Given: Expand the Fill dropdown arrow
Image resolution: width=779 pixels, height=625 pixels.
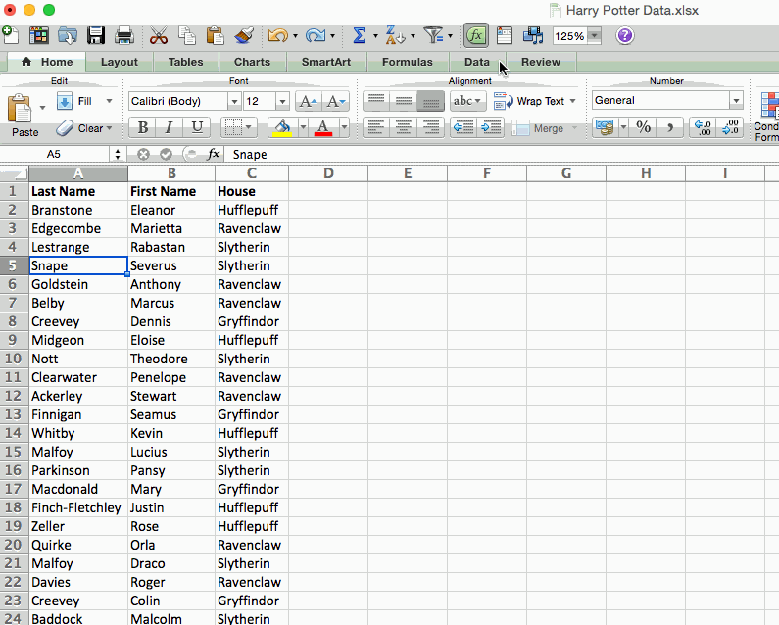Looking at the screenshot, I should (x=109, y=101).
